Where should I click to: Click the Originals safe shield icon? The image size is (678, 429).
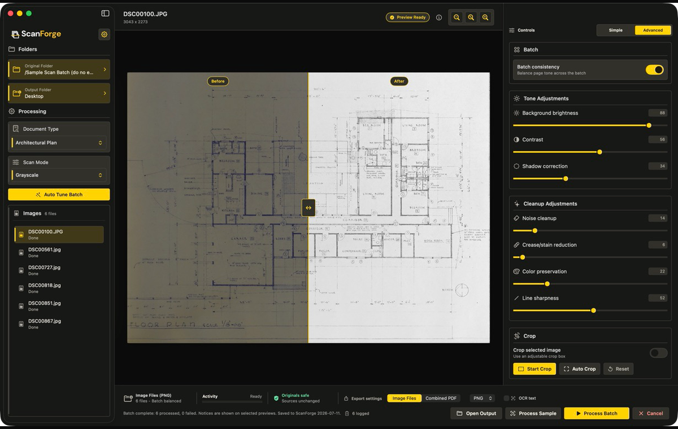coord(276,398)
